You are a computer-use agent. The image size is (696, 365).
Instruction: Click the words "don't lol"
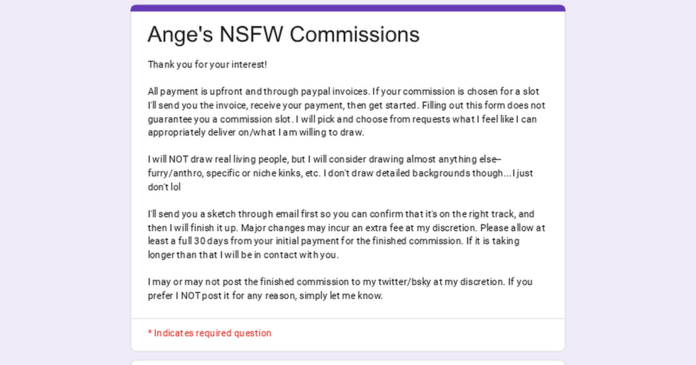(164, 187)
